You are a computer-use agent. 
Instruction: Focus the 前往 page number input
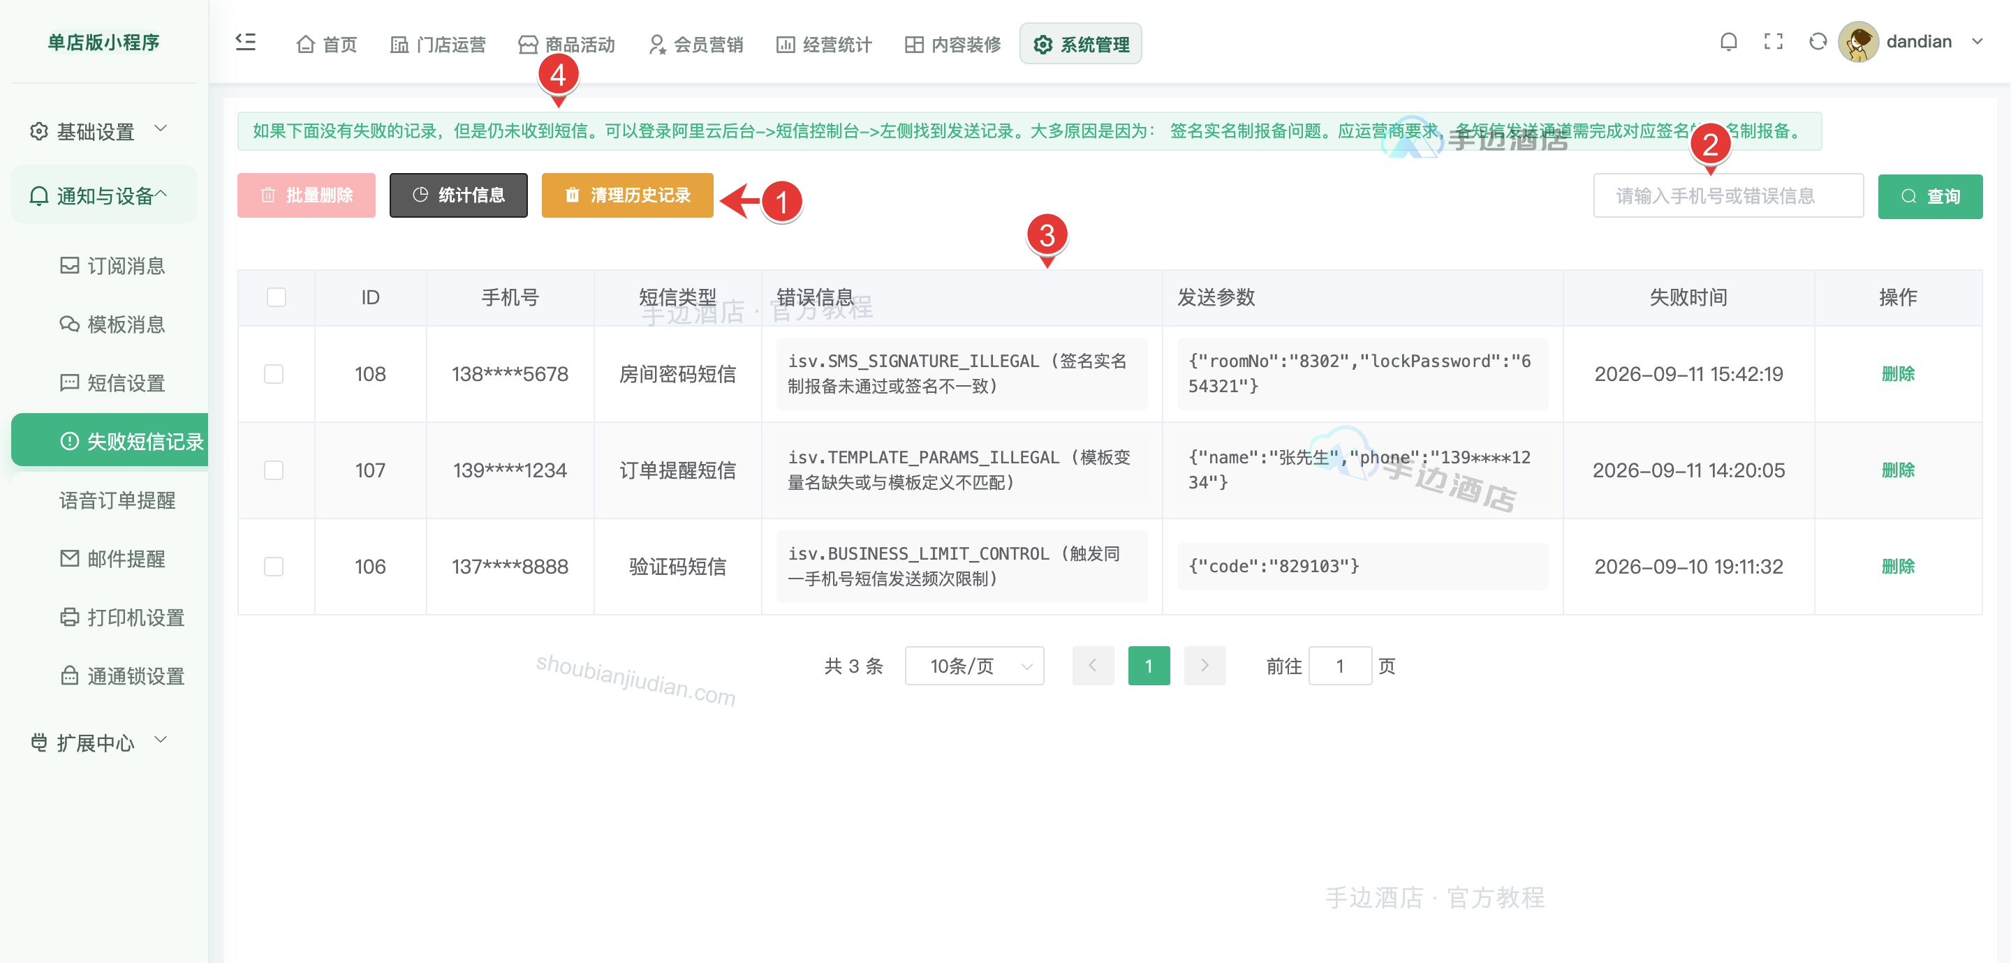click(1340, 666)
